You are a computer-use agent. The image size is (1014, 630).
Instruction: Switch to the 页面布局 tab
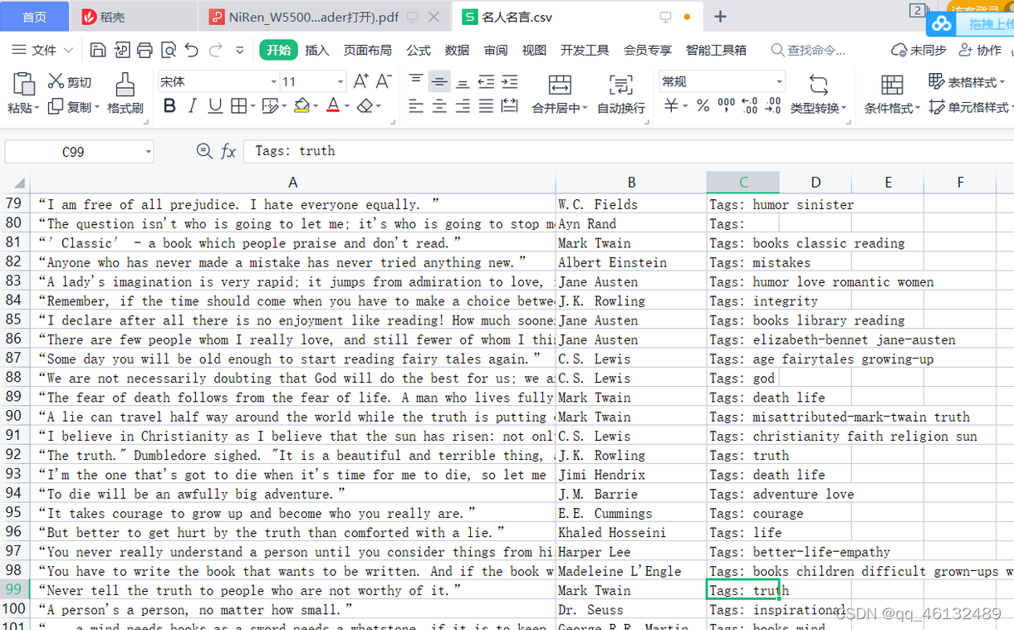click(368, 51)
